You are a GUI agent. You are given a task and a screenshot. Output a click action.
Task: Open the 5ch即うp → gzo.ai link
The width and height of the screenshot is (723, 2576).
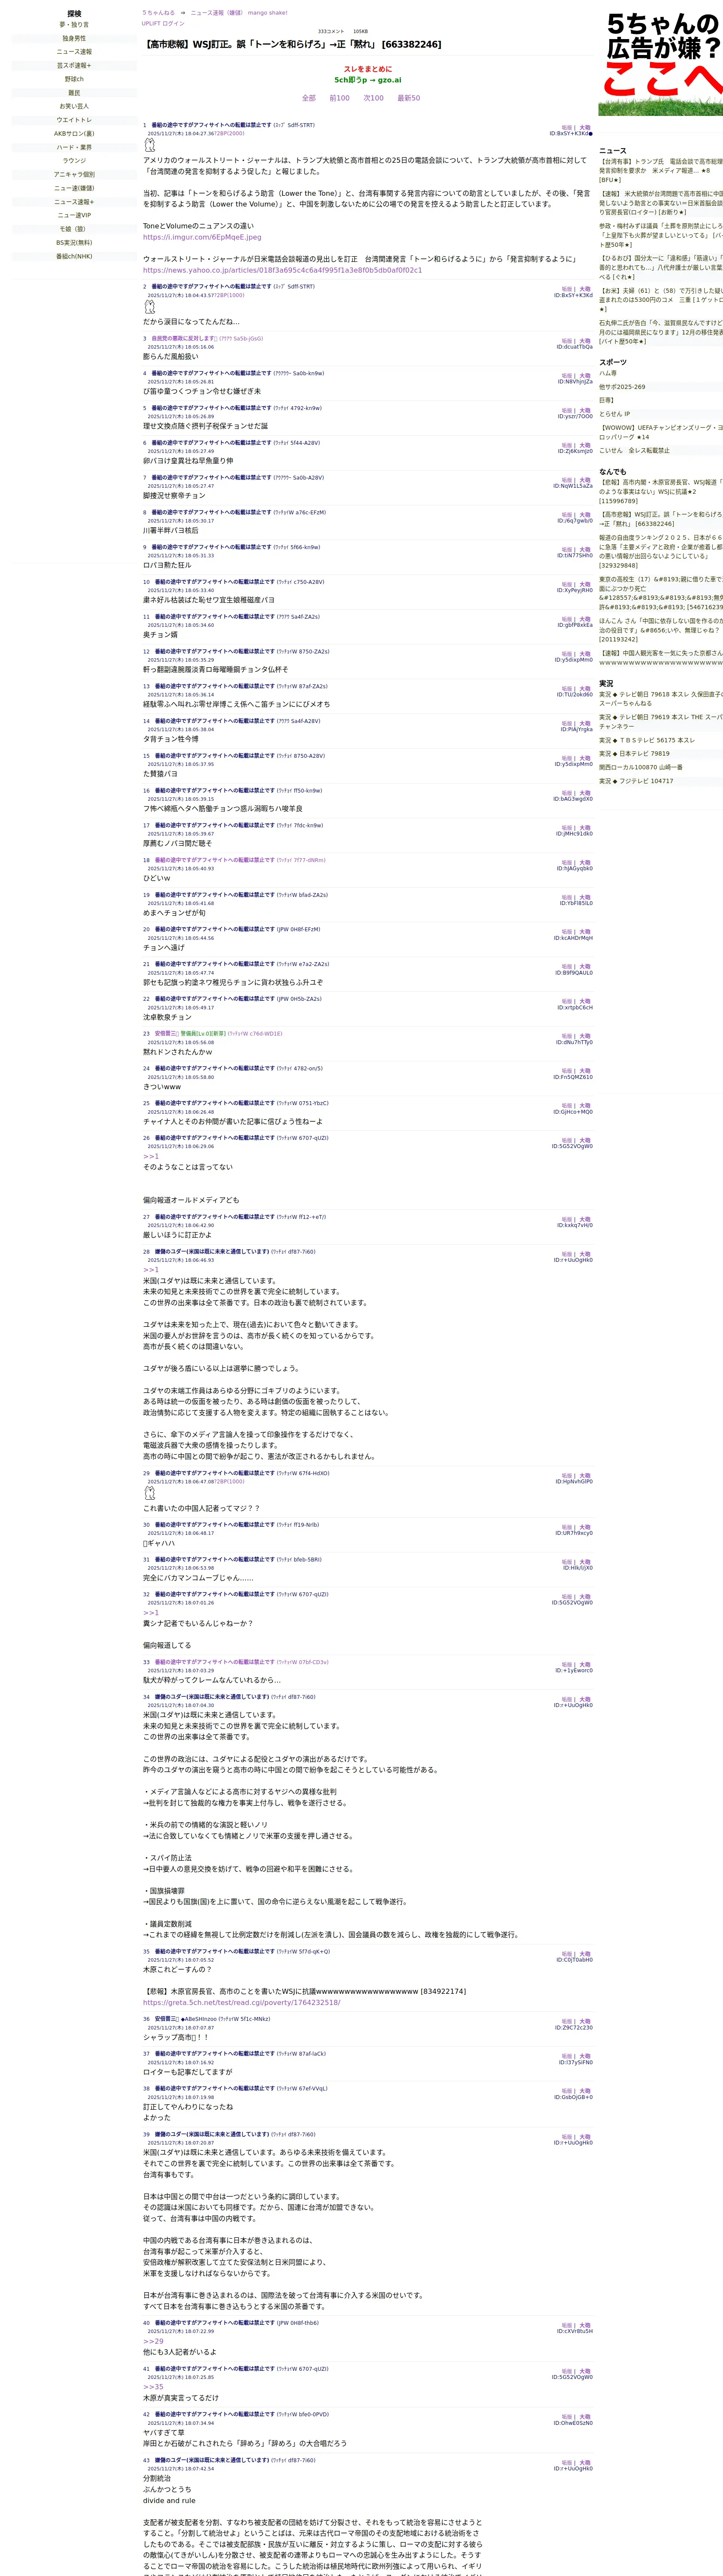click(x=368, y=80)
